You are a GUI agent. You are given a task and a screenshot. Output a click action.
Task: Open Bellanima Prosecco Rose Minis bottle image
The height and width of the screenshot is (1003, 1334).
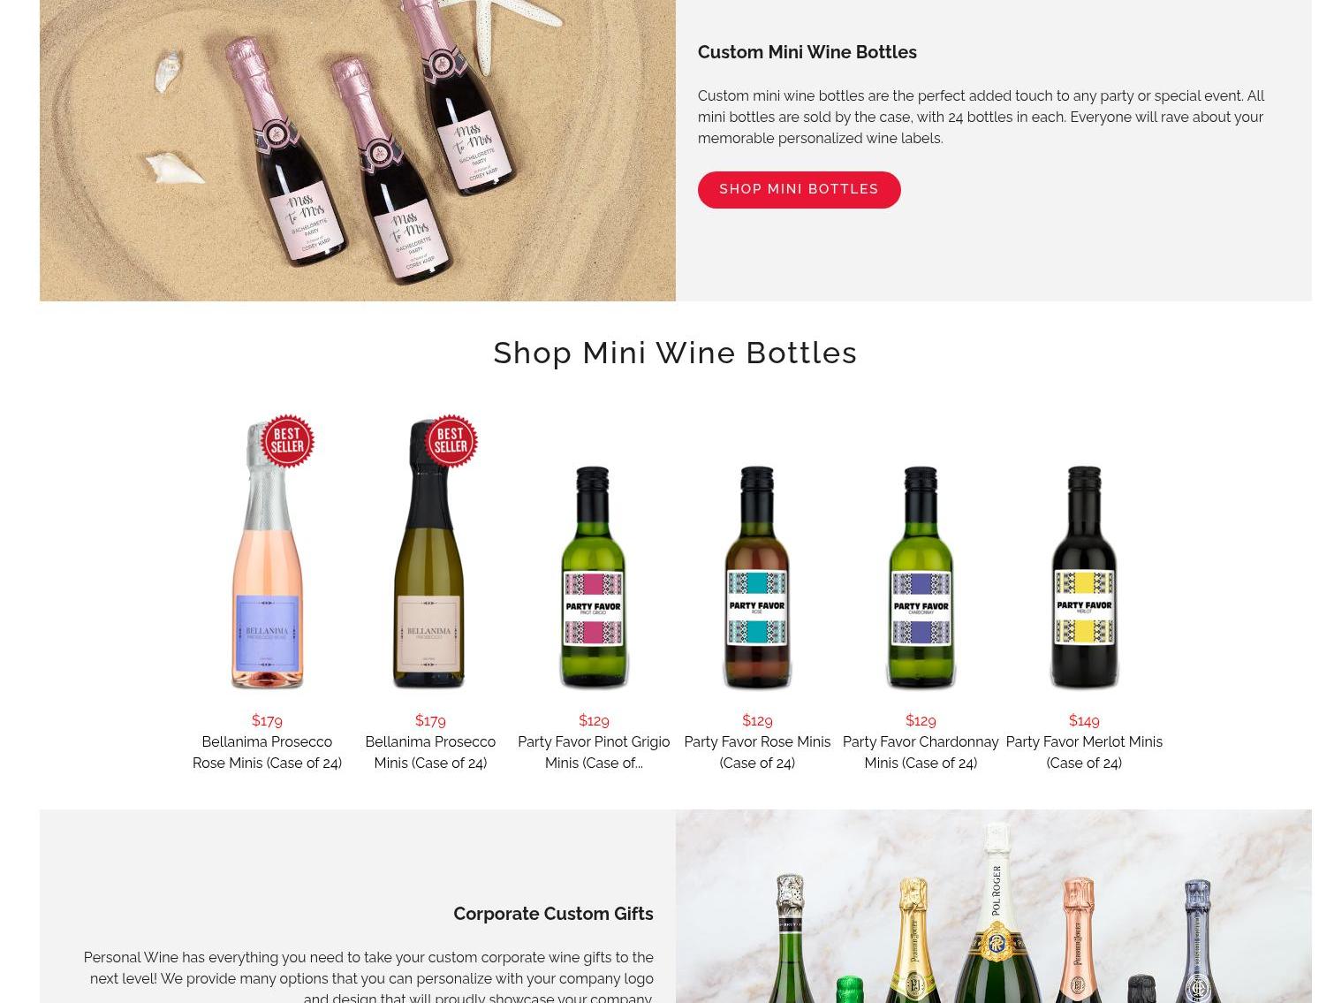(267, 554)
